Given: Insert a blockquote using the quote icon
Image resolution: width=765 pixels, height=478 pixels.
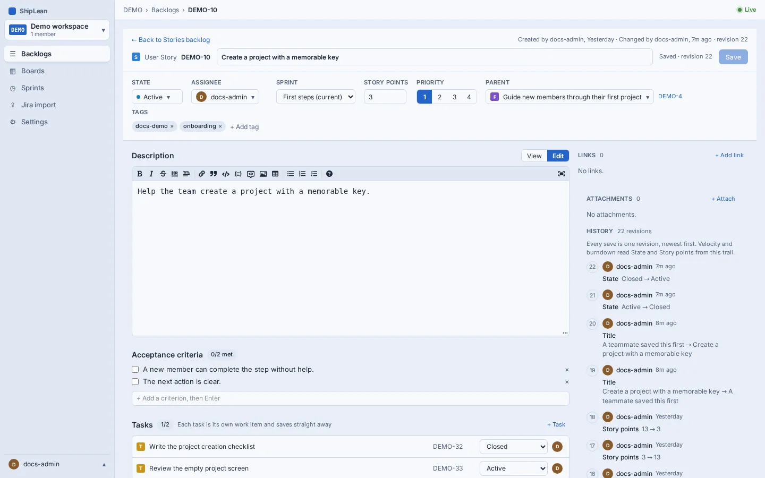Looking at the screenshot, I should click(x=214, y=174).
